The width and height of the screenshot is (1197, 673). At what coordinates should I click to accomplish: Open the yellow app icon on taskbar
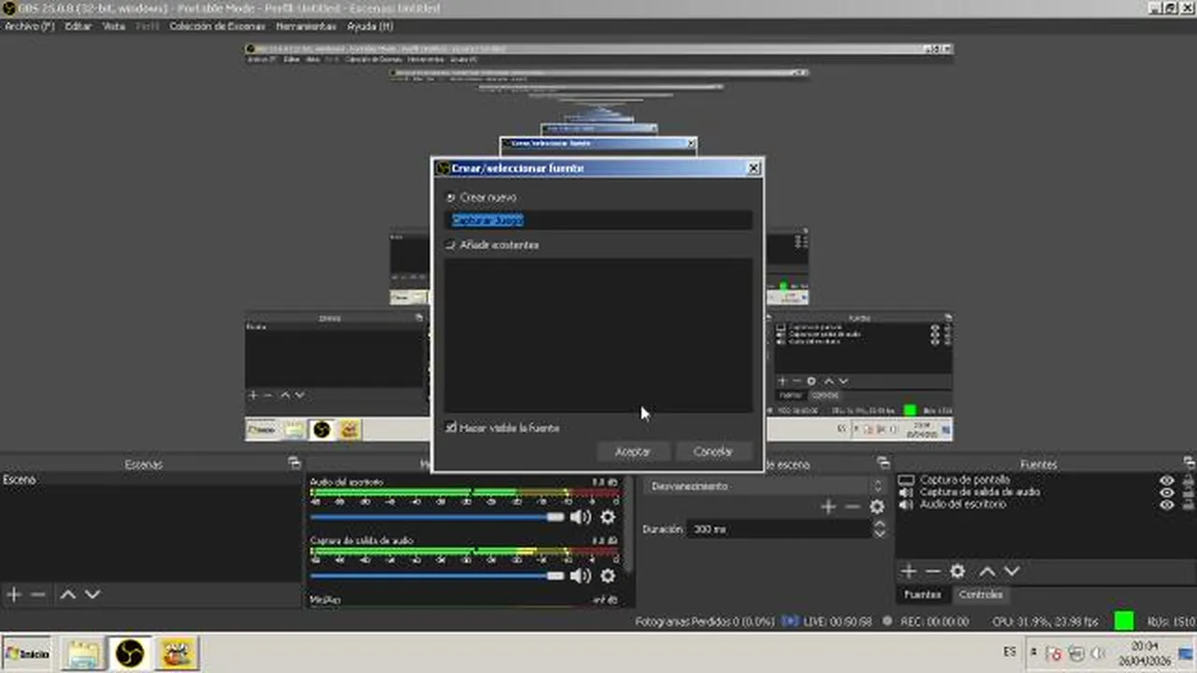[176, 652]
